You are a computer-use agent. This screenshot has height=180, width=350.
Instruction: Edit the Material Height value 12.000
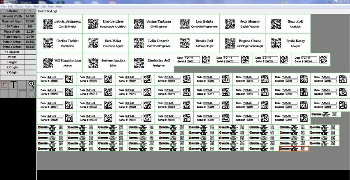click(30, 21)
